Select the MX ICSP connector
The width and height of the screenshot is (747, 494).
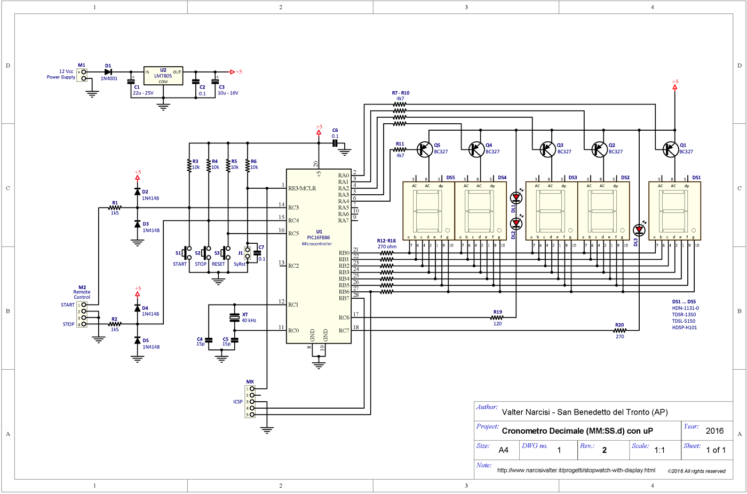coord(250,402)
